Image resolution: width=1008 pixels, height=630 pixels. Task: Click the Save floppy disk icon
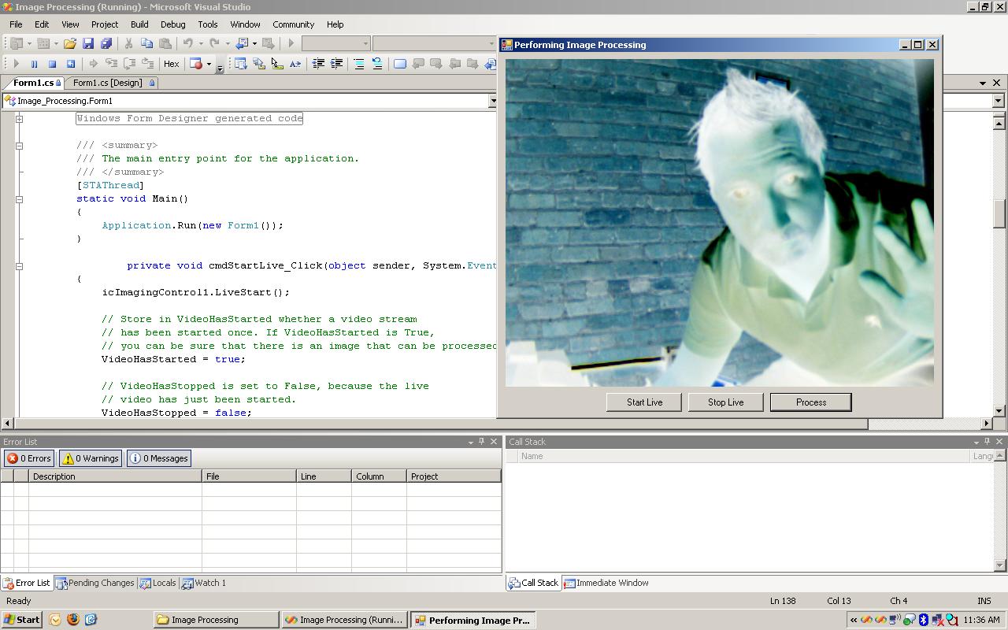coord(88,43)
